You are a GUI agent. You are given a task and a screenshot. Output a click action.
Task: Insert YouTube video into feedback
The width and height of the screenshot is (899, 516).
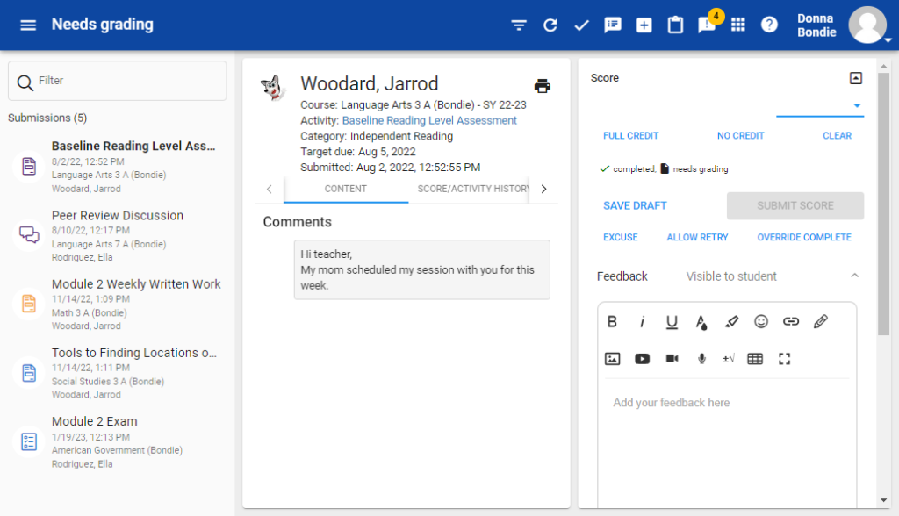[x=642, y=358]
